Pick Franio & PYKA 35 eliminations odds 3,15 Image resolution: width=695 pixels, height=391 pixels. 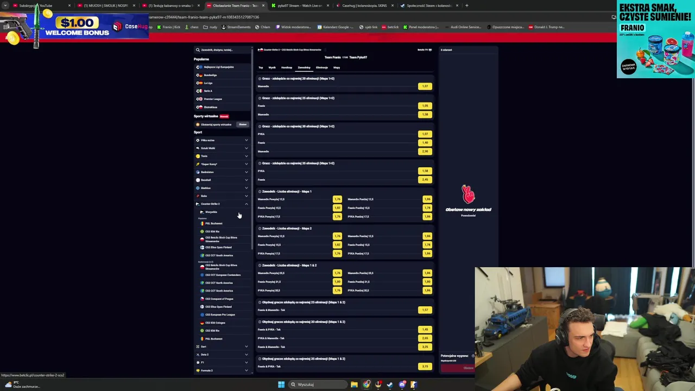point(425,367)
